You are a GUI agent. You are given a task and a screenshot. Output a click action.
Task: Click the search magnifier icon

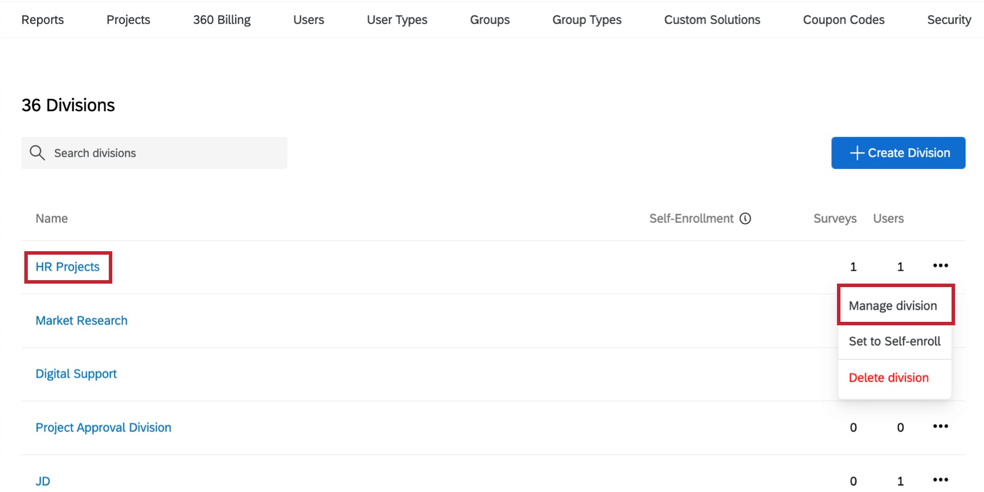pos(37,153)
